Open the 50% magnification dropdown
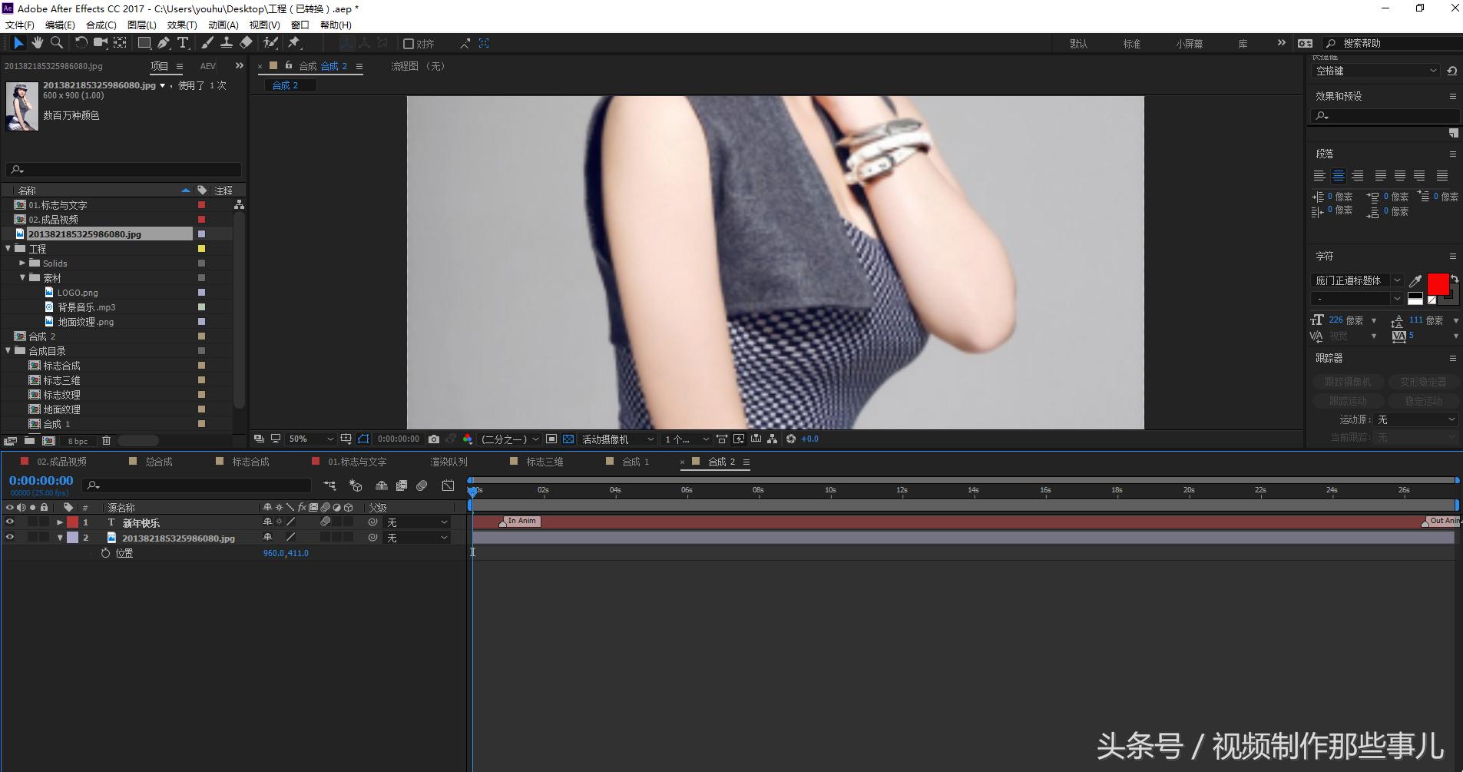Screen dimensions: 1463x772 pos(310,439)
